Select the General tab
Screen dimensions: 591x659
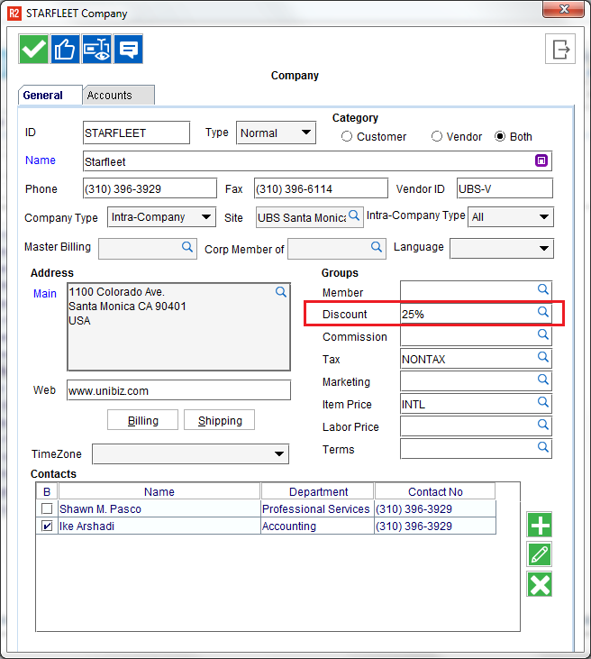pyautogui.click(x=43, y=96)
